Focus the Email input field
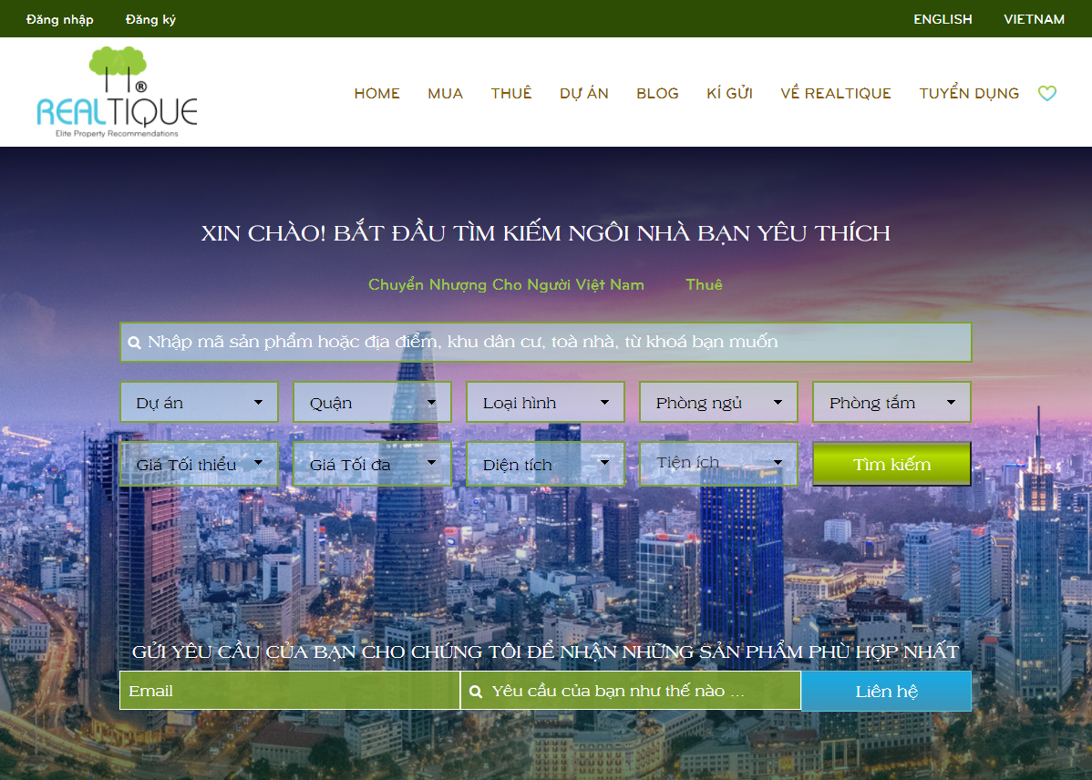Viewport: 1092px width, 780px height. click(x=290, y=691)
